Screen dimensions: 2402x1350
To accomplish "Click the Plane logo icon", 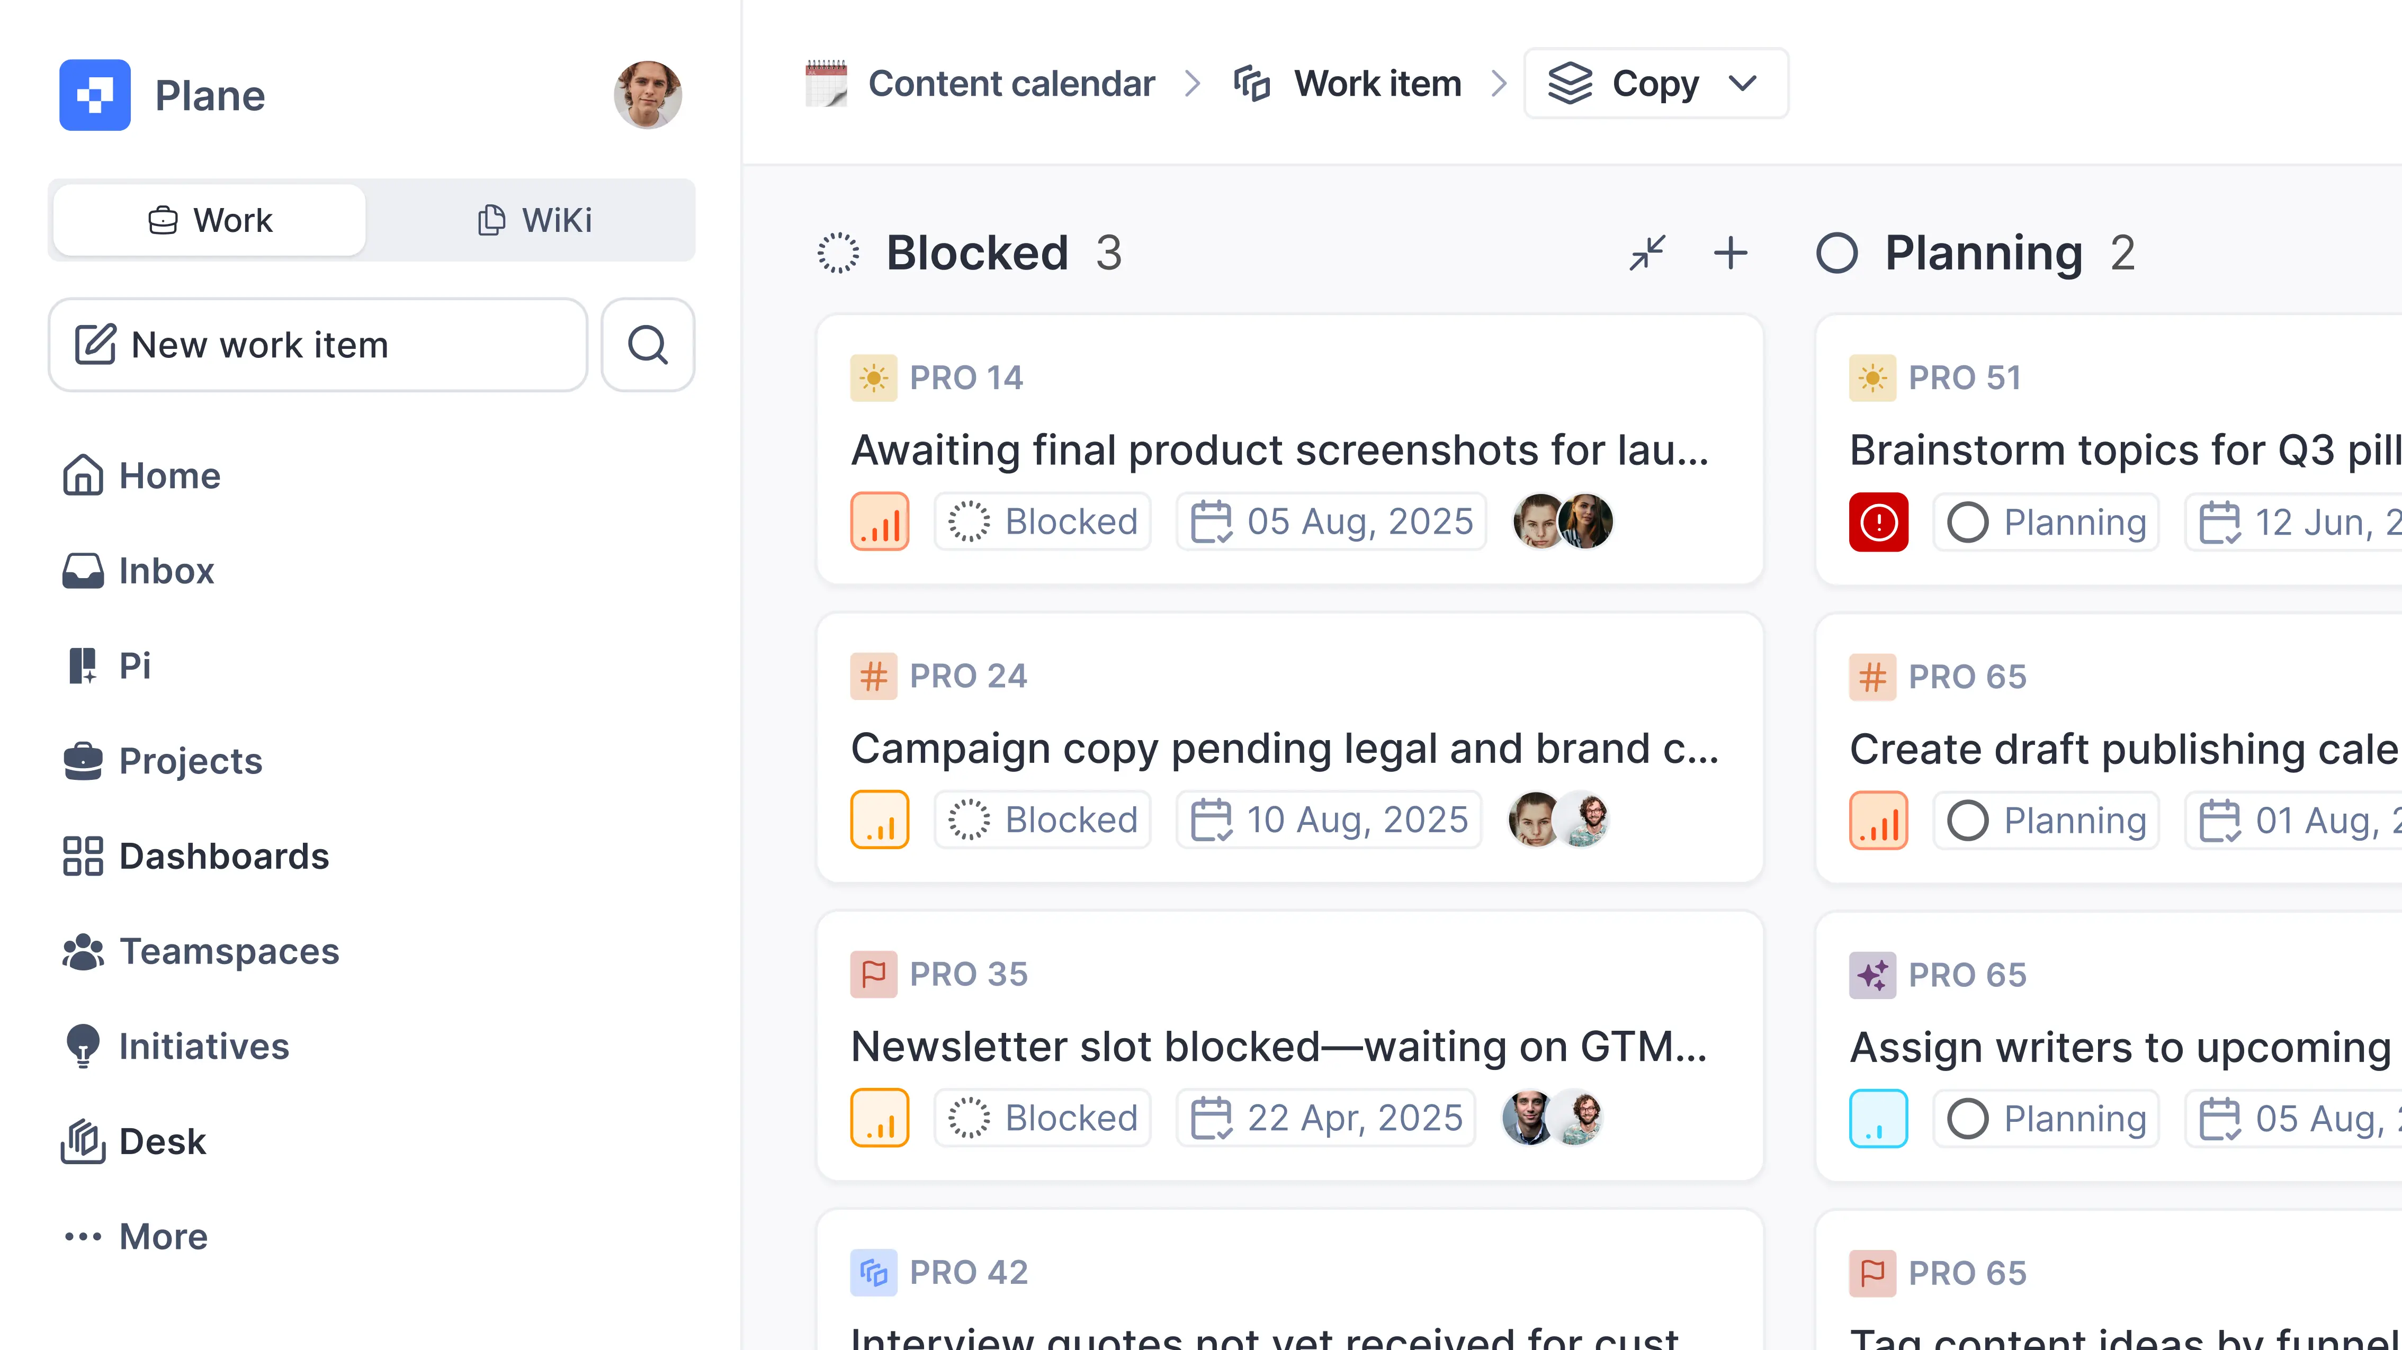I will (94, 94).
